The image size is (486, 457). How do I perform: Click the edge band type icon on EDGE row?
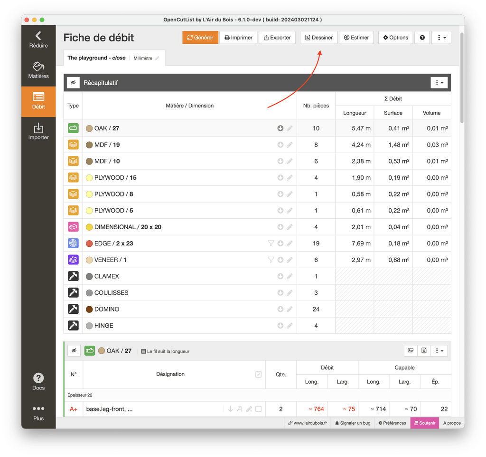click(73, 243)
